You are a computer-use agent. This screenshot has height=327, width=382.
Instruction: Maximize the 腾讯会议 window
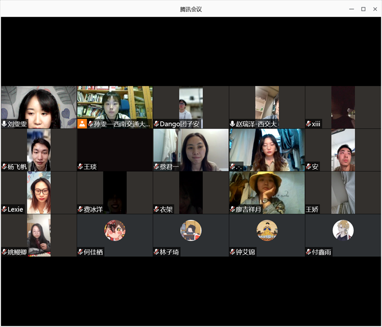[x=363, y=9]
